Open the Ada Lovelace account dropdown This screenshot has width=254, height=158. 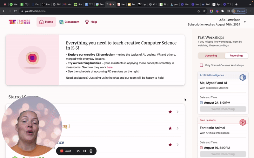[x=244, y=22]
